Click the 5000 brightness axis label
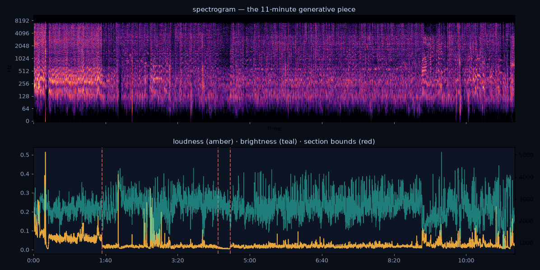 click(x=526, y=155)
